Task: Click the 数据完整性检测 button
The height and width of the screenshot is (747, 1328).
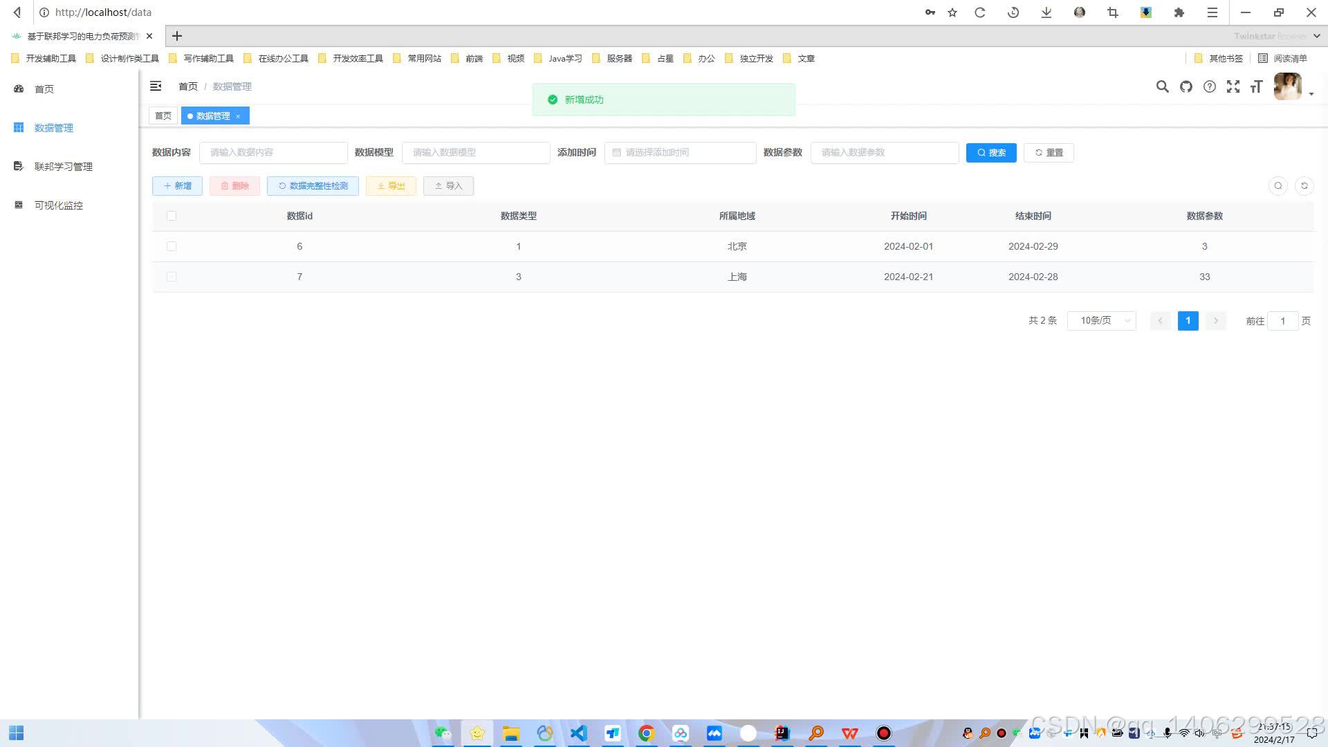Action: pos(313,186)
